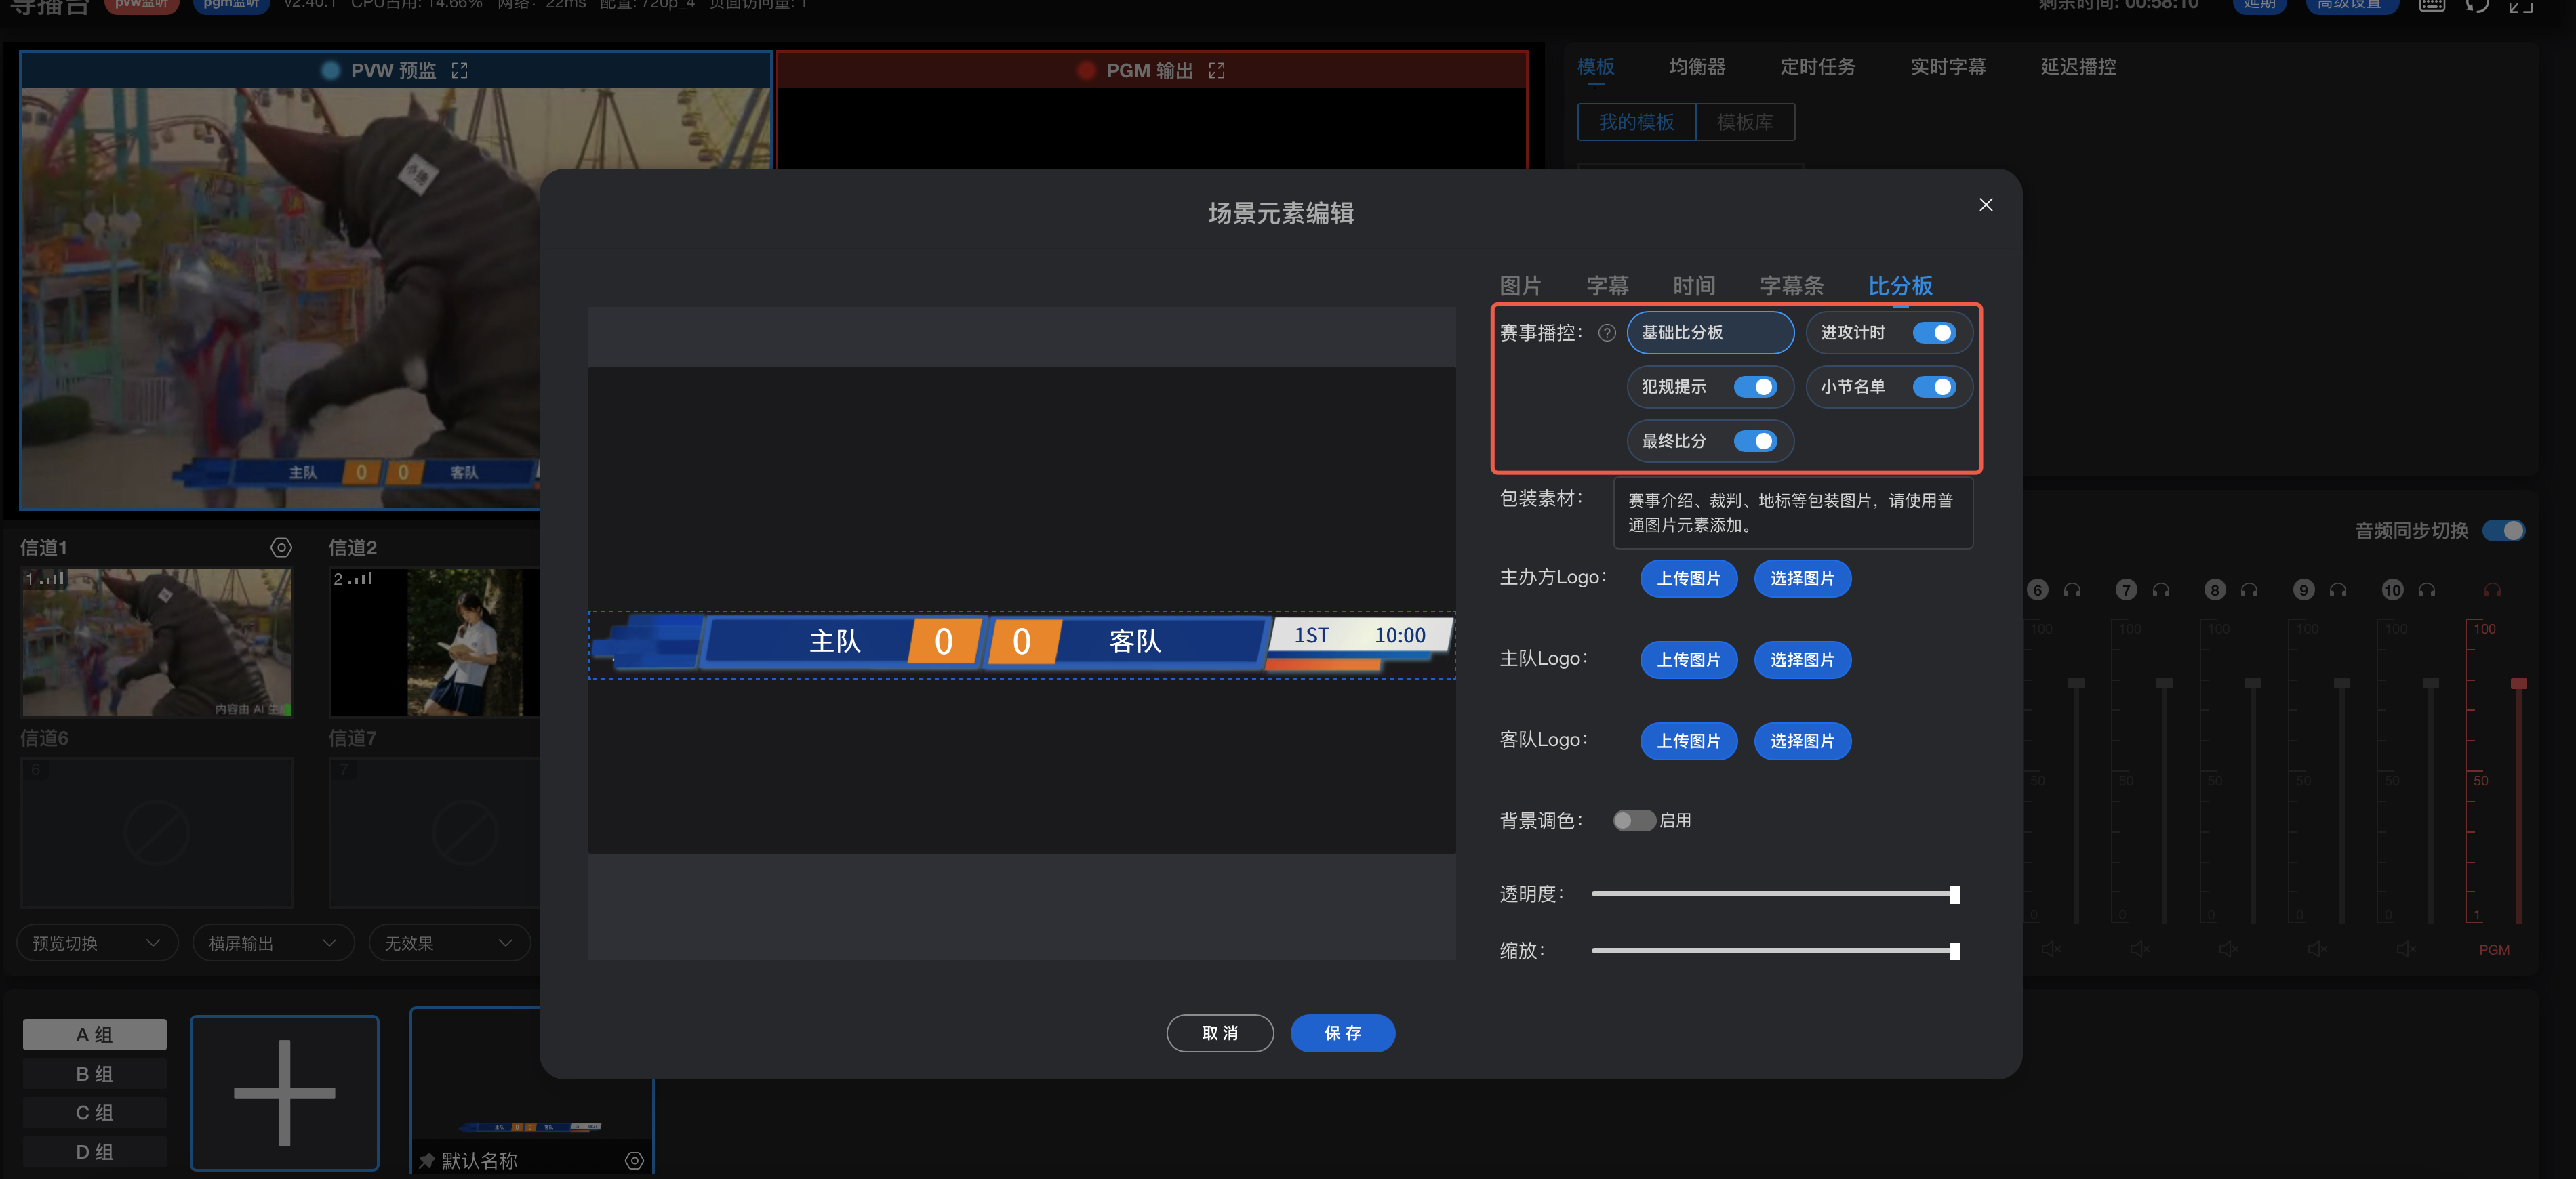Image resolution: width=2576 pixels, height=1179 pixels.
Task: Select the 我的模板 sub-tab
Action: tap(1637, 122)
